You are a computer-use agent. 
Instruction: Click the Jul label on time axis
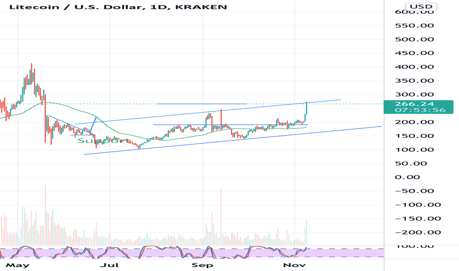pos(109,266)
